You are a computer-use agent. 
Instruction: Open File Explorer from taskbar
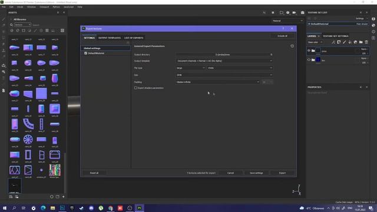click(52, 208)
